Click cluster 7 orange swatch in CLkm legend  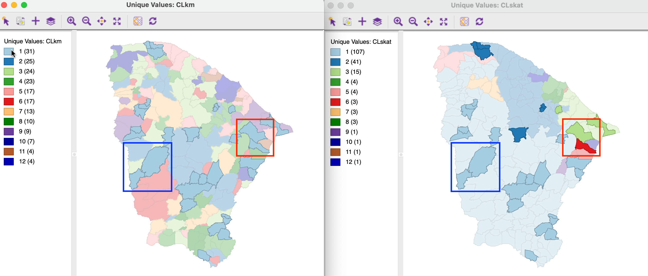click(9, 112)
